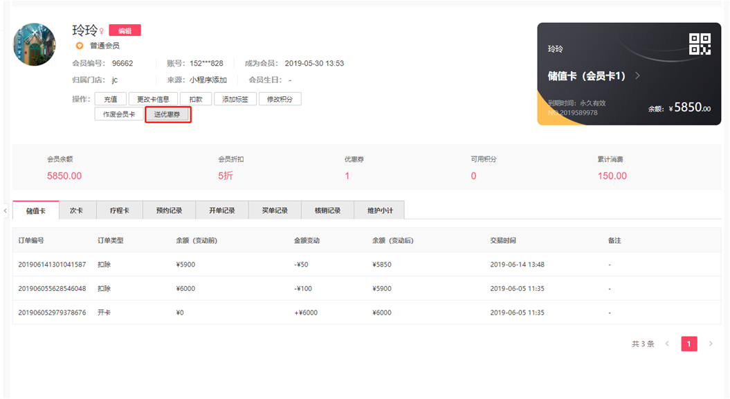Click the 作废会员卡 button
The image size is (730, 399).
[119, 114]
